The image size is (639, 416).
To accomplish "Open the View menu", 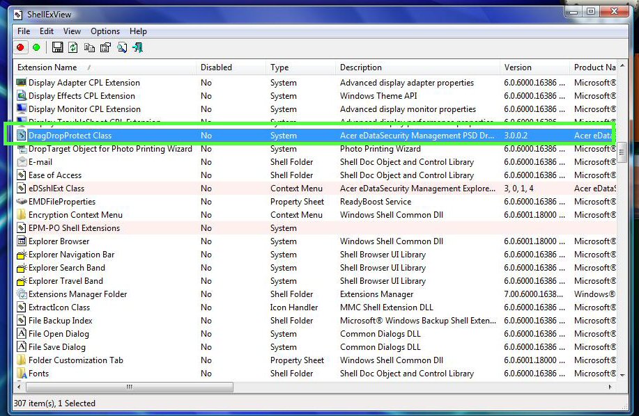I will pyautogui.click(x=72, y=31).
